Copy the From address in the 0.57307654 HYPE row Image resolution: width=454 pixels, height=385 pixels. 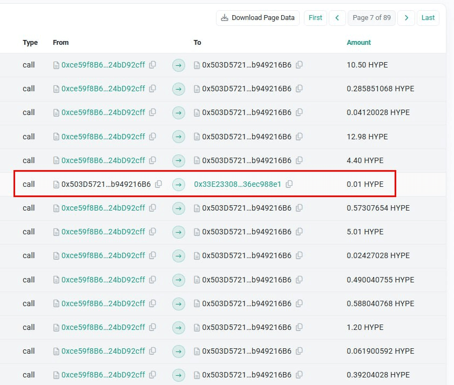[153, 208]
